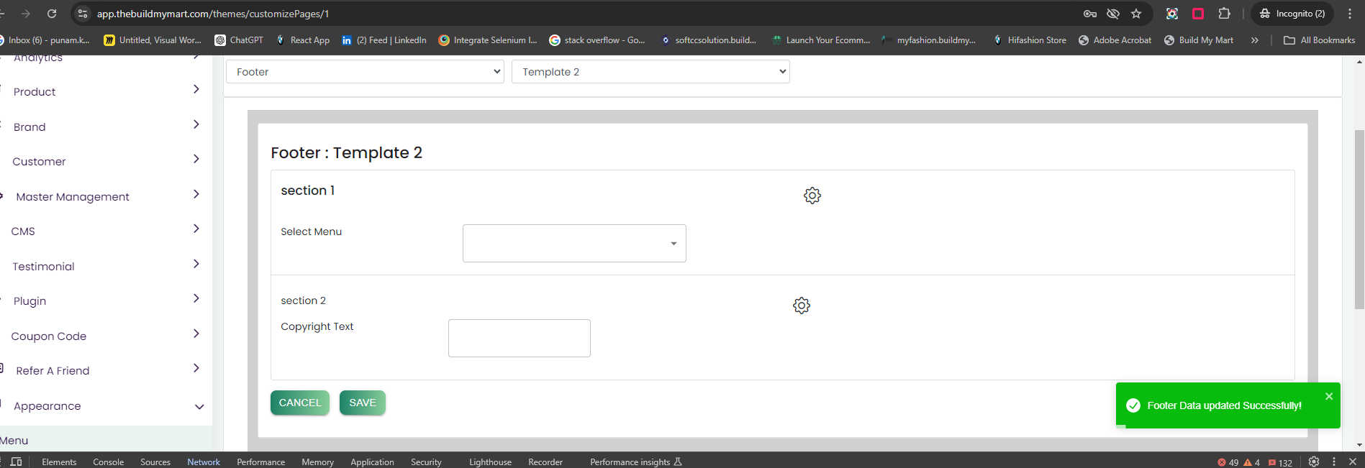This screenshot has height=468, width=1365.
Task: Open password manager key icon
Action: [x=1090, y=14]
